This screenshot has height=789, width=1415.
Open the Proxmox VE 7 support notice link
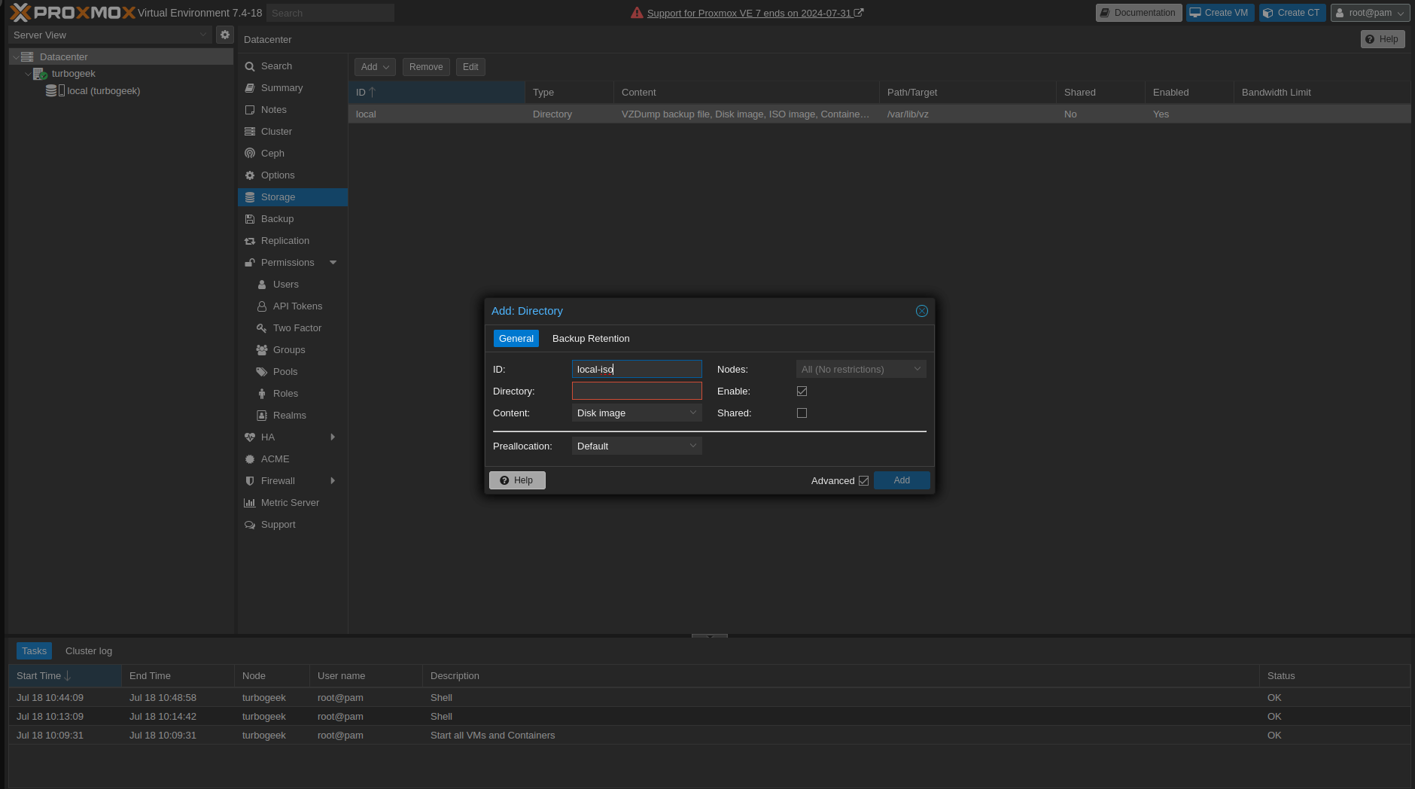748,14
